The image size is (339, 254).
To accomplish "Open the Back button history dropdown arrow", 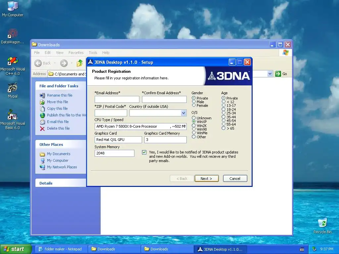I will [x=55, y=63].
